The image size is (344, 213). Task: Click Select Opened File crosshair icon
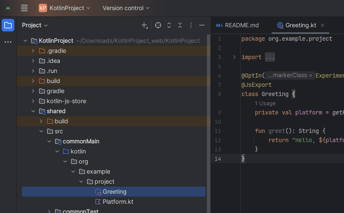(x=158, y=25)
